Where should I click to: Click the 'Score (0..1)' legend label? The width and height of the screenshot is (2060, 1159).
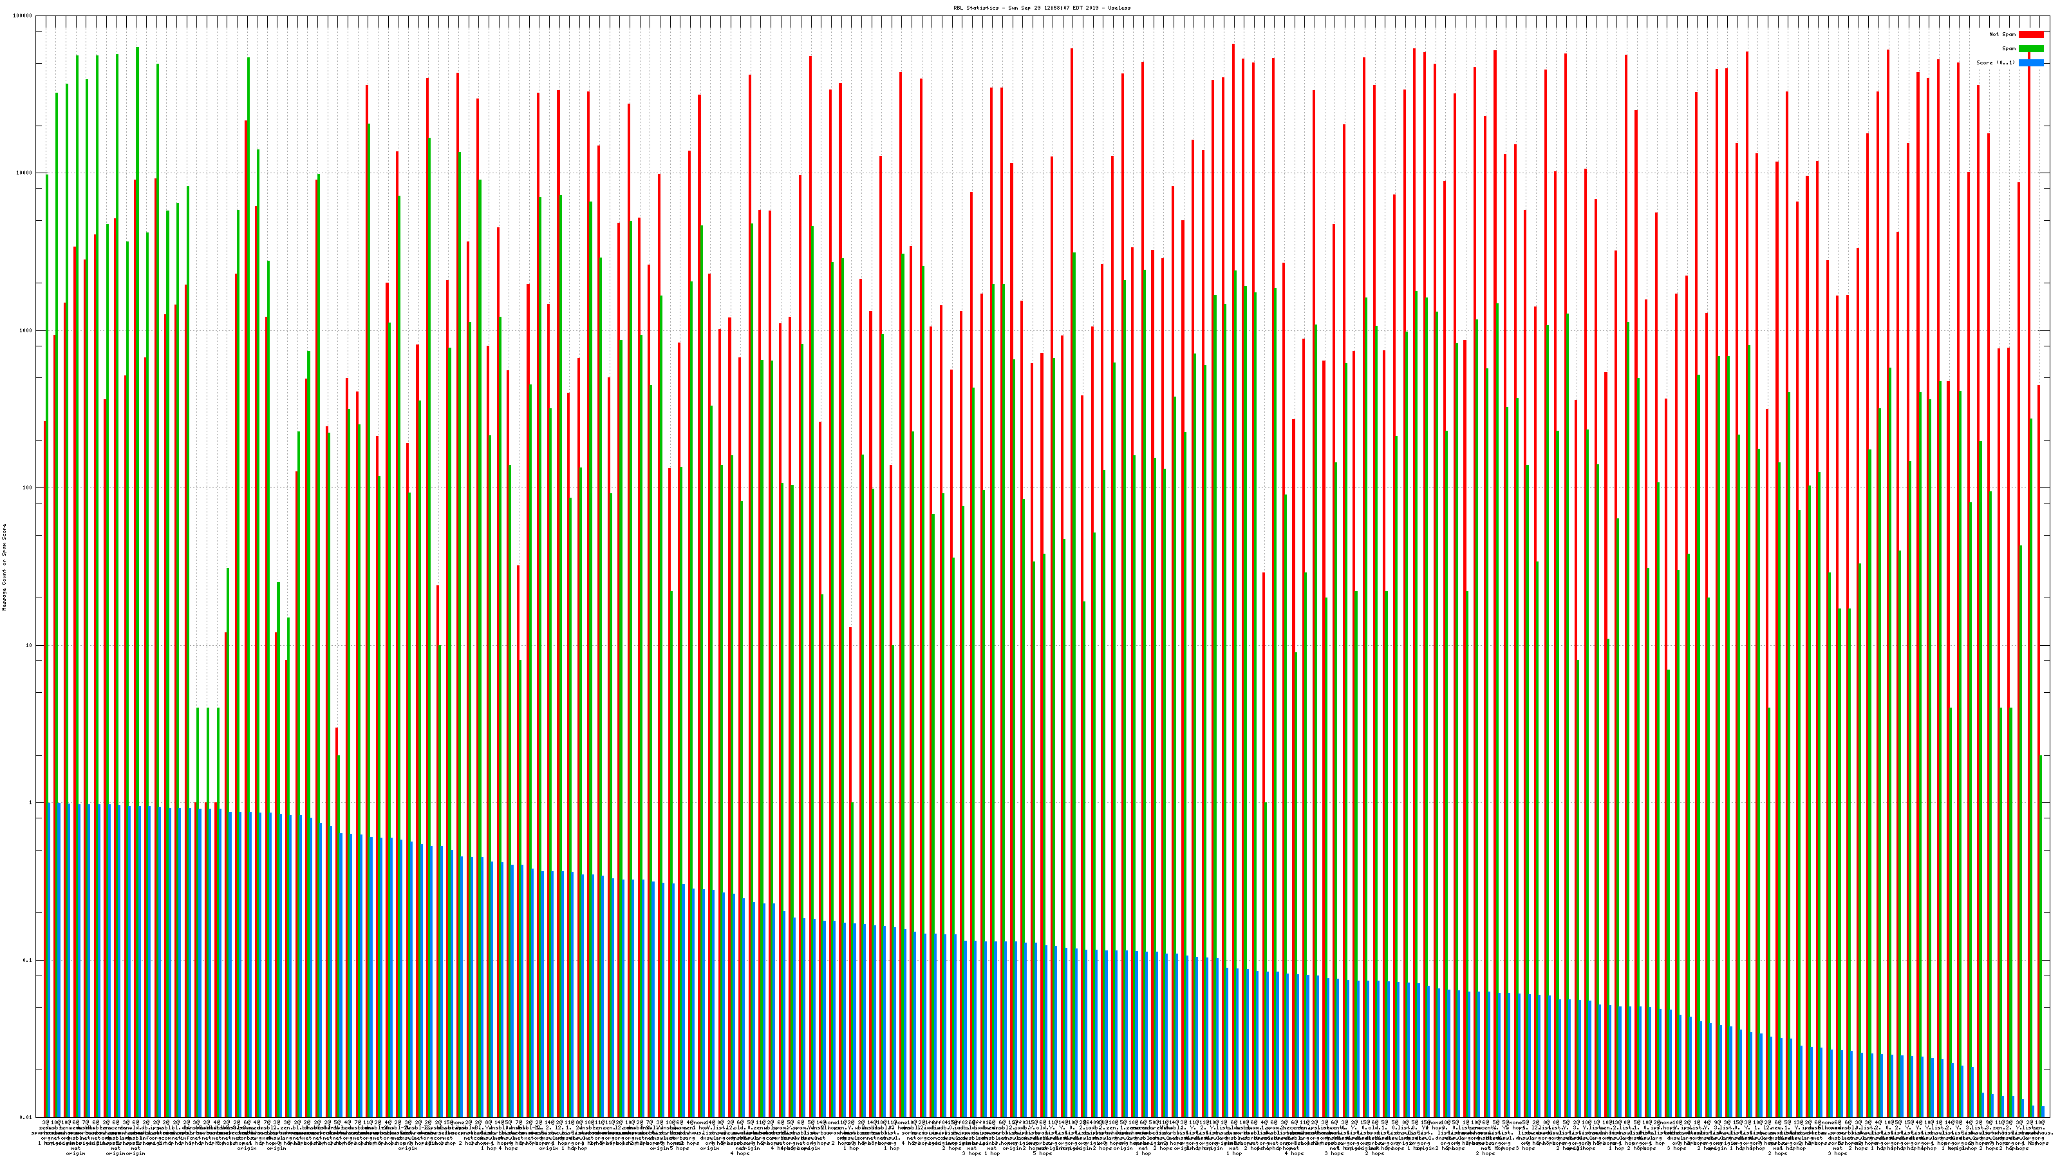click(x=1995, y=62)
